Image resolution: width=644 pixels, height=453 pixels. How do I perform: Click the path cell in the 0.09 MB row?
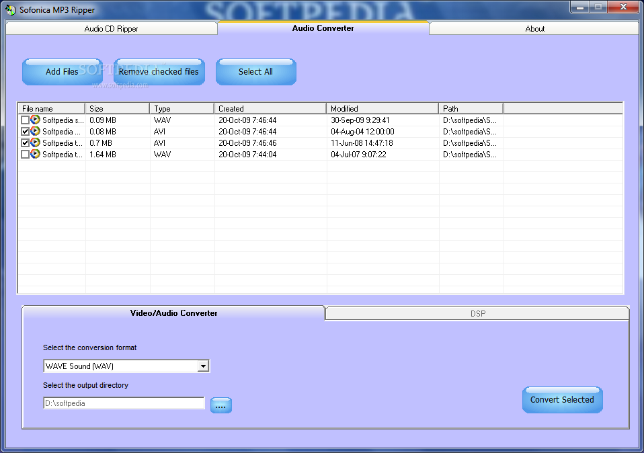coord(470,120)
